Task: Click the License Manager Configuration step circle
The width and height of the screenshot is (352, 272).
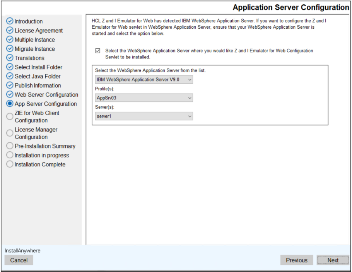Action: (x=10, y=133)
